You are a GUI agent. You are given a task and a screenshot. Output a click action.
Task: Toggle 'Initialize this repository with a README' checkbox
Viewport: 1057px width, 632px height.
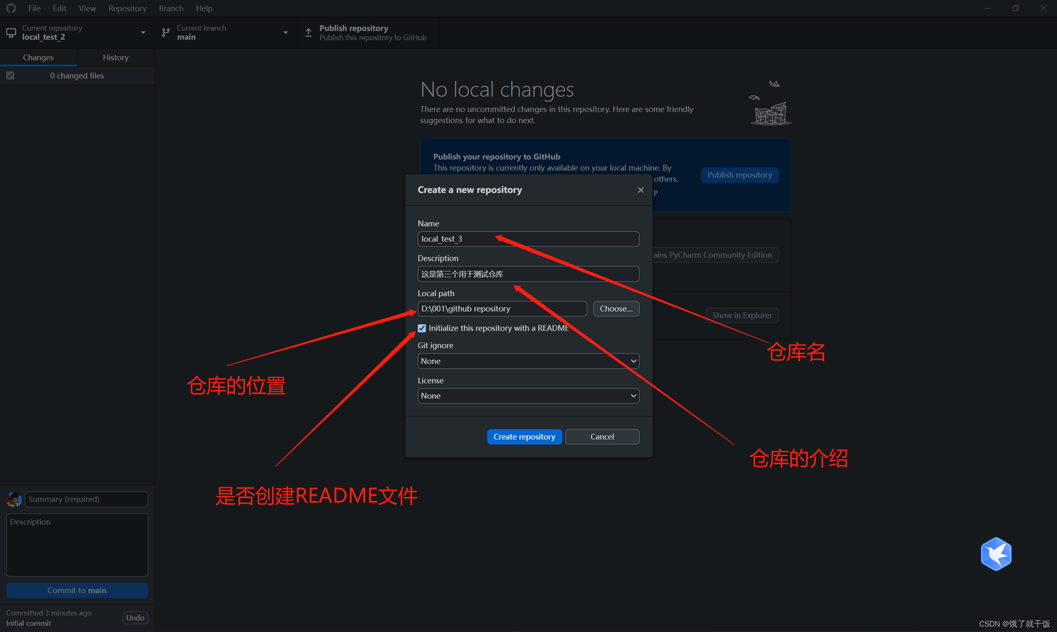pyautogui.click(x=421, y=328)
